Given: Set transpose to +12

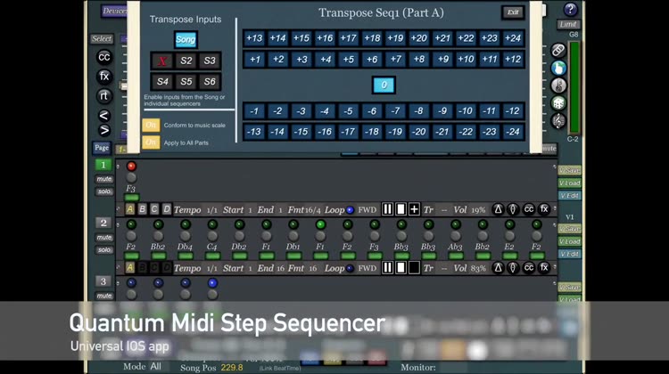Looking at the screenshot, I should coord(512,59).
